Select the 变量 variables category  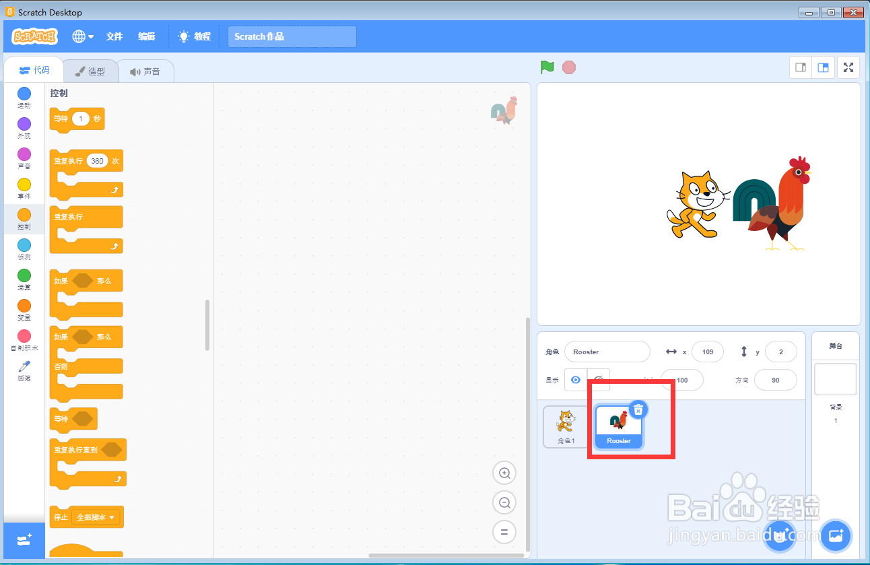24,310
